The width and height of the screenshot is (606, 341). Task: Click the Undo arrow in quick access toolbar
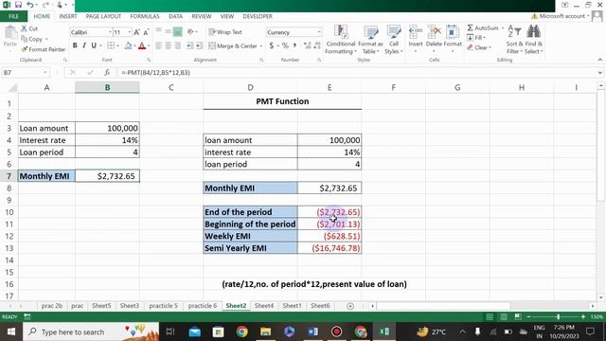coord(29,5)
